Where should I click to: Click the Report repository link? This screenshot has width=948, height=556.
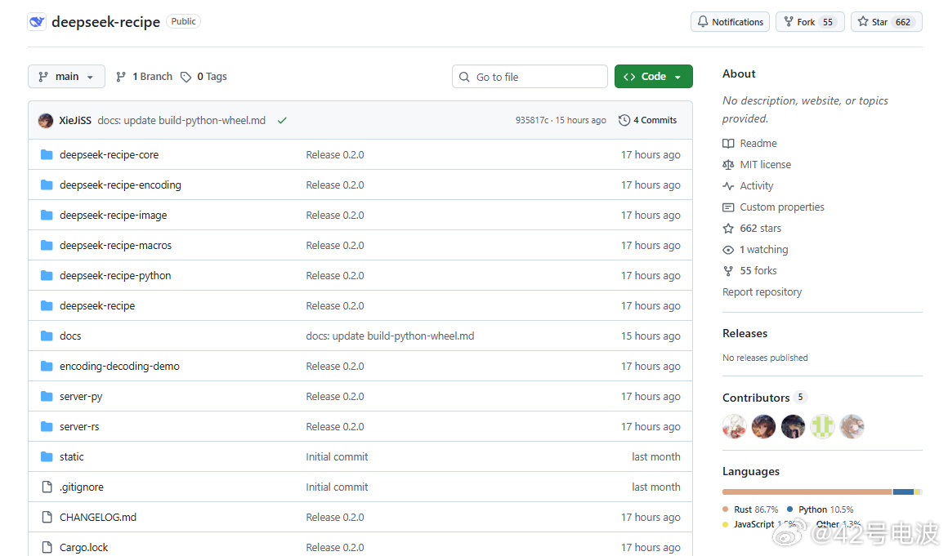point(762,292)
